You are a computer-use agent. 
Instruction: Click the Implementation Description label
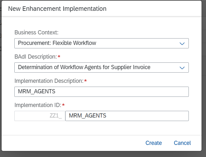(49, 81)
